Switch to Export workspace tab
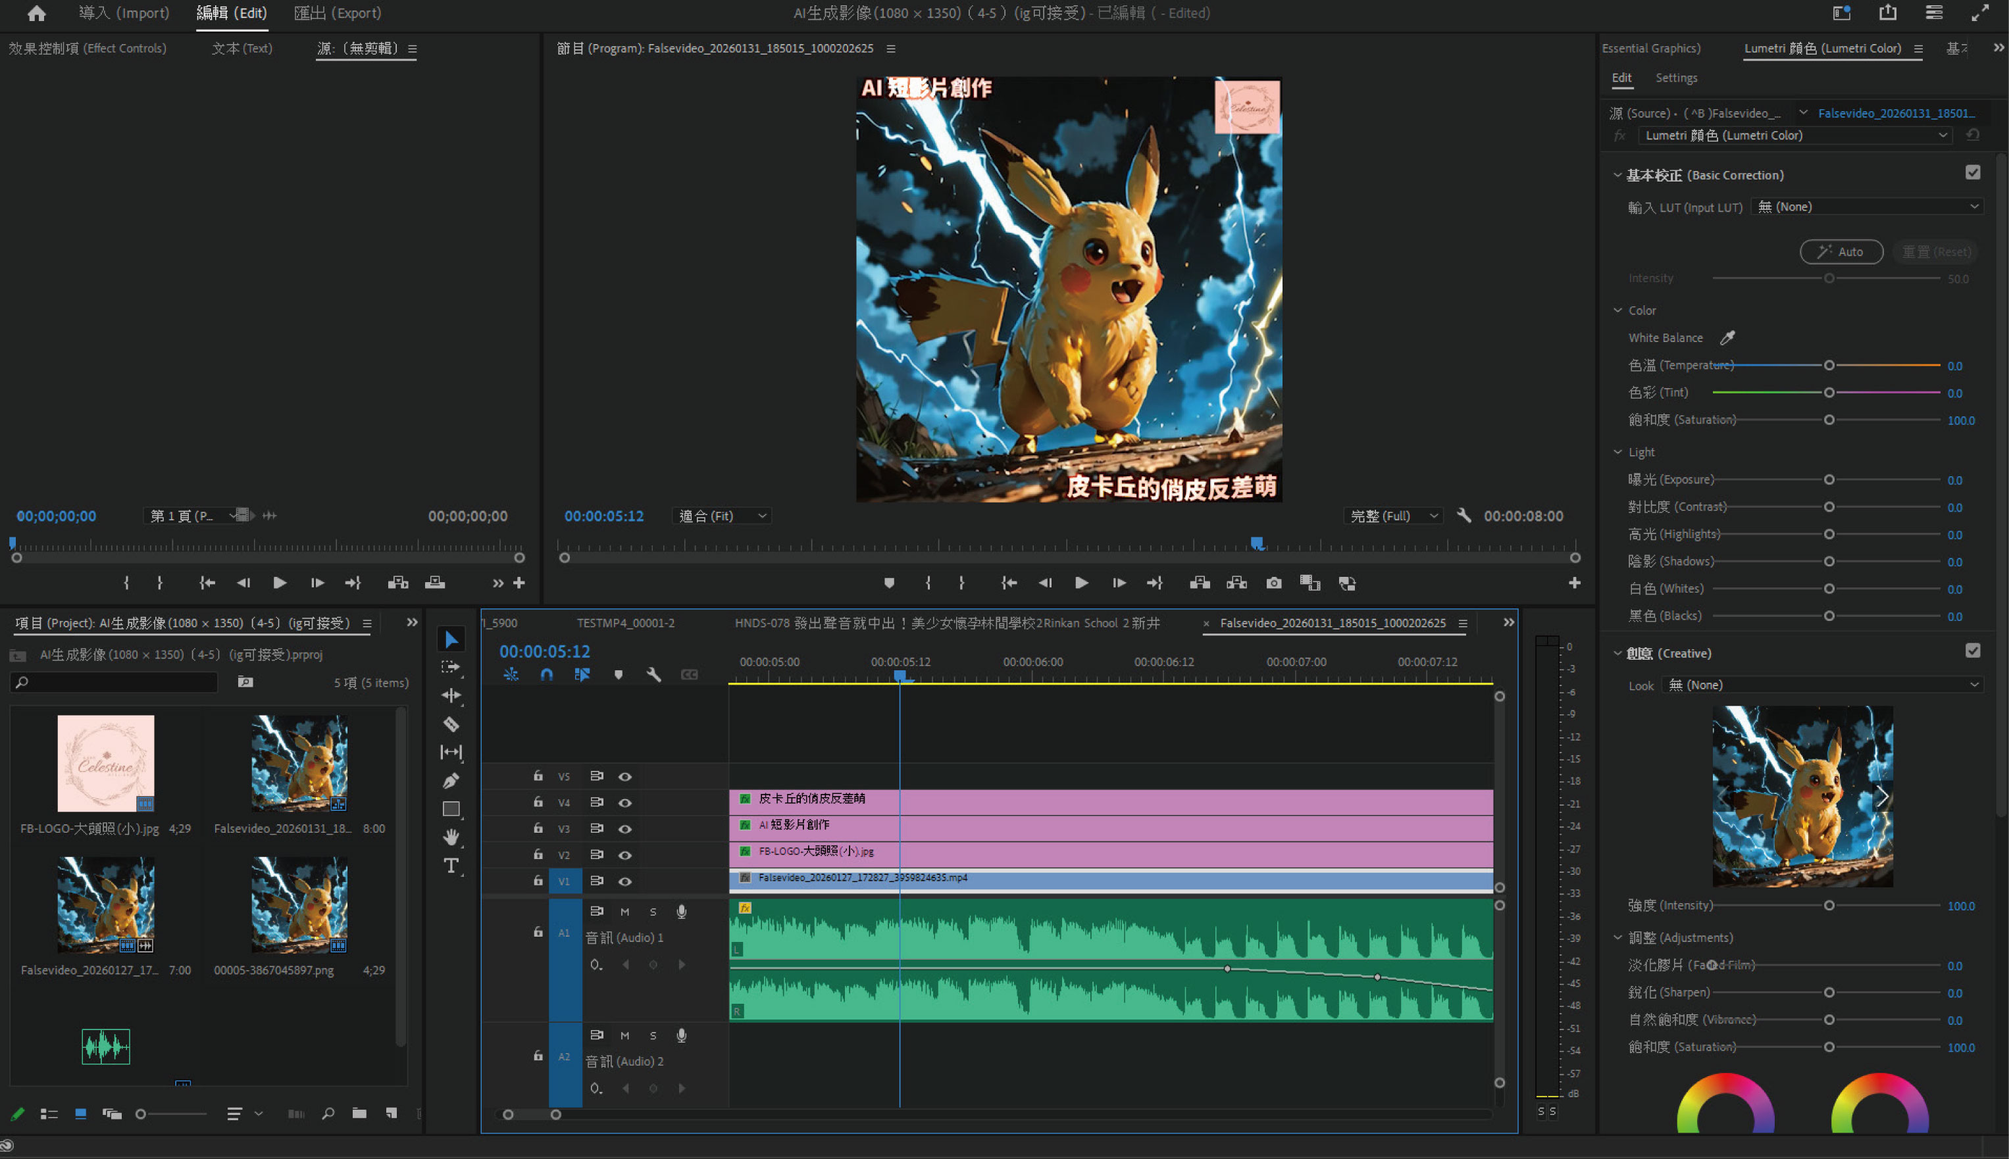Viewport: 2009px width, 1159px height. coord(338,14)
